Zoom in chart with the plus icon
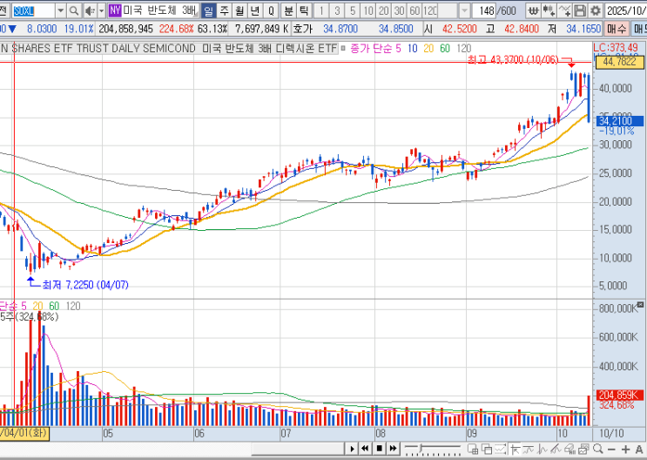Screen dimensions: 647x460 pyautogui.click(x=626, y=450)
